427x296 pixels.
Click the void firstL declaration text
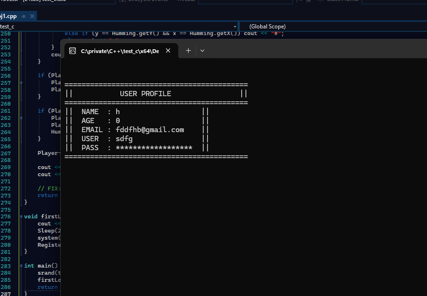pyautogui.click(x=42, y=216)
